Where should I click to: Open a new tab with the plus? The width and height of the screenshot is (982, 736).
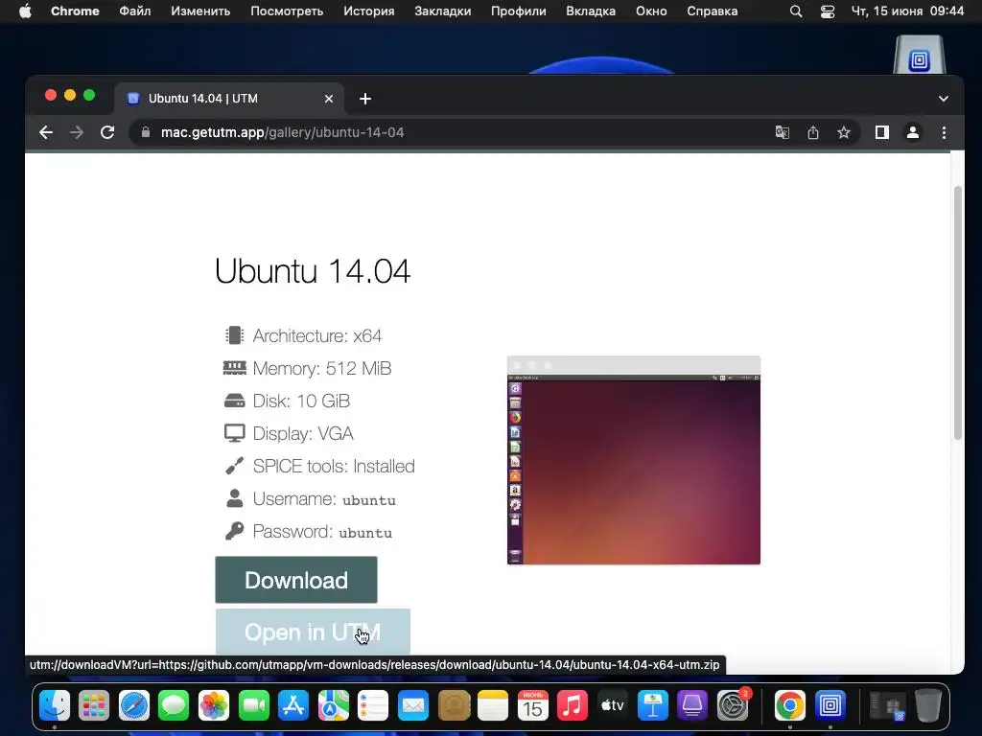coord(365,99)
